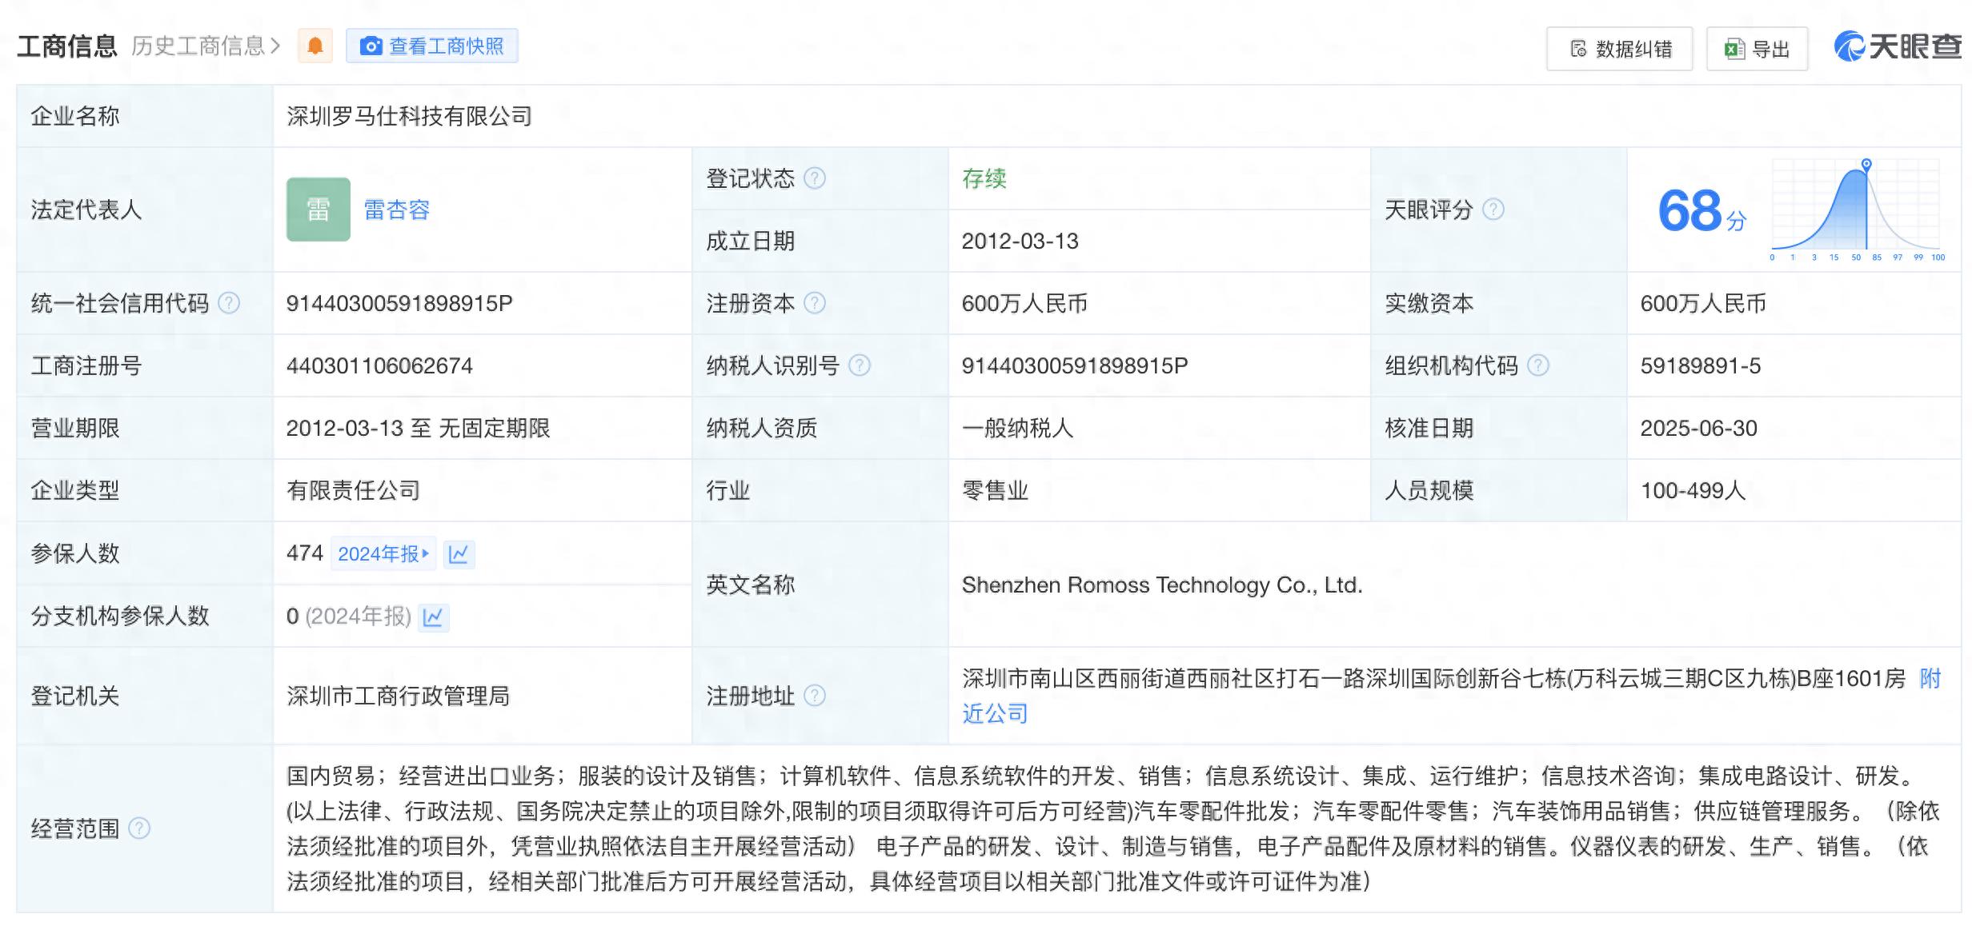Open legal representative 雷杏容 link
Screen dimensions: 1972x926
[397, 210]
